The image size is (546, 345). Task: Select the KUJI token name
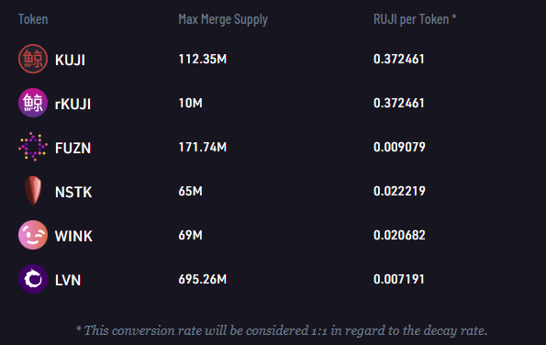[70, 60]
